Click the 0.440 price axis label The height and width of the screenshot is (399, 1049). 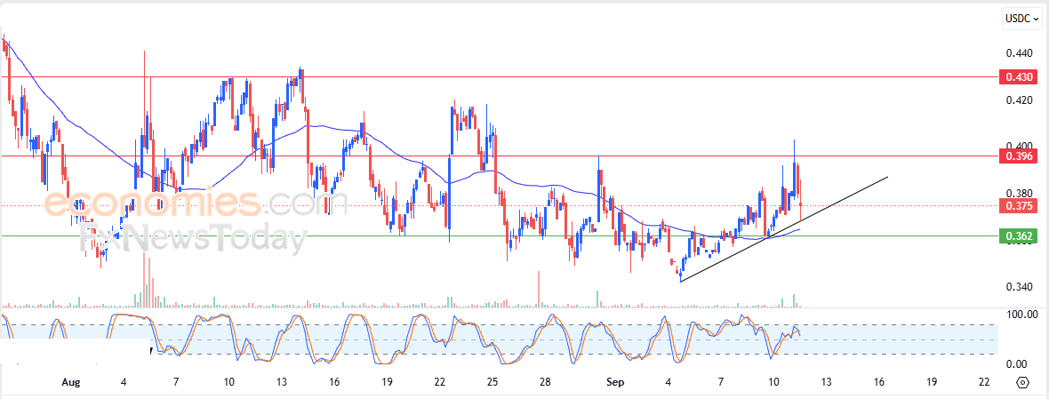(x=1019, y=52)
